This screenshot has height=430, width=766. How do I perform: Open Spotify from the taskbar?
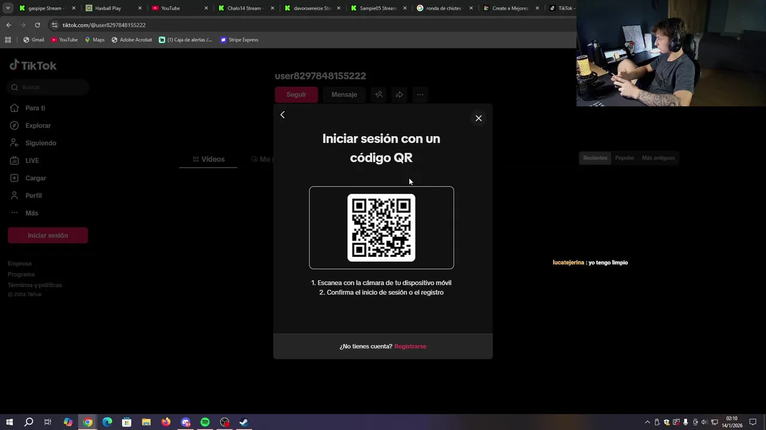205,422
